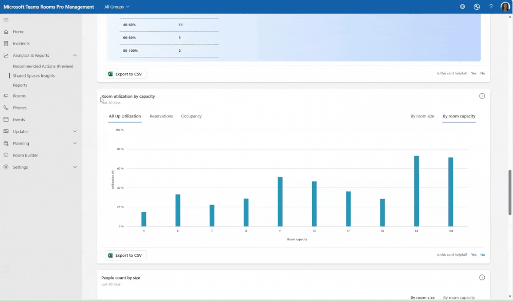Image resolution: width=513 pixels, height=301 pixels.
Task: Open the Analytics & Reports section icon
Action: click(x=6, y=55)
